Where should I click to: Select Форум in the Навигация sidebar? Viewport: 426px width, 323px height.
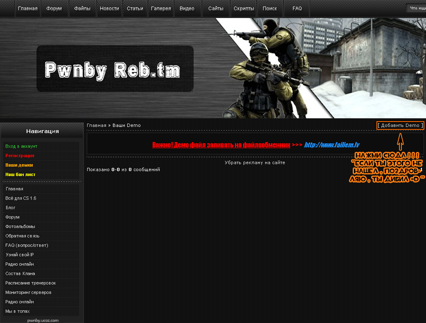[x=13, y=217]
